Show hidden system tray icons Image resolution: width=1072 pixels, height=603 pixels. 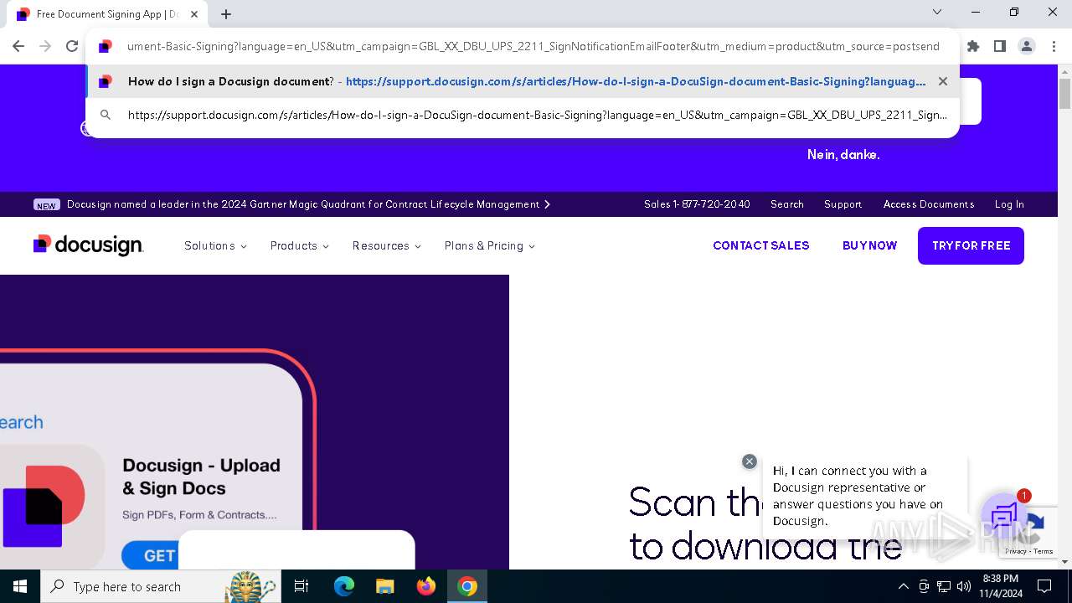pyautogui.click(x=903, y=586)
